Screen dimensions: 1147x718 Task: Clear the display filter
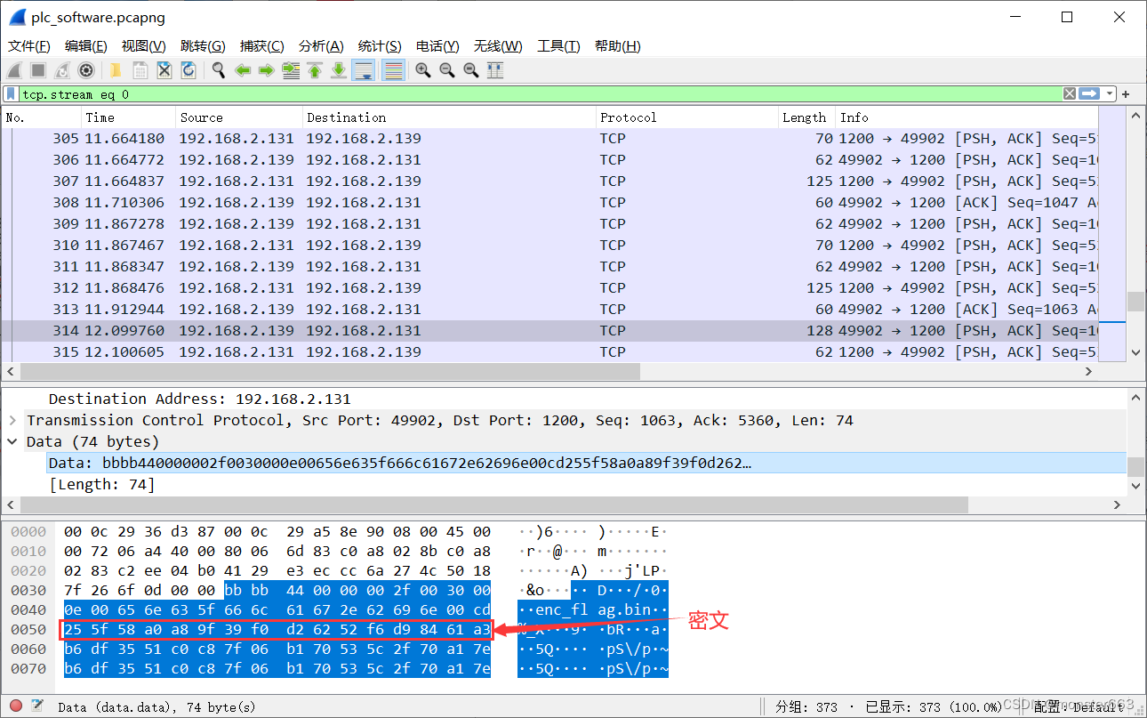coord(1070,94)
